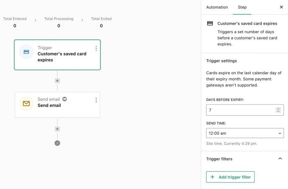The image size is (288, 189).
Task: Open the Trigger step's three-dot menu
Action: point(96,48)
